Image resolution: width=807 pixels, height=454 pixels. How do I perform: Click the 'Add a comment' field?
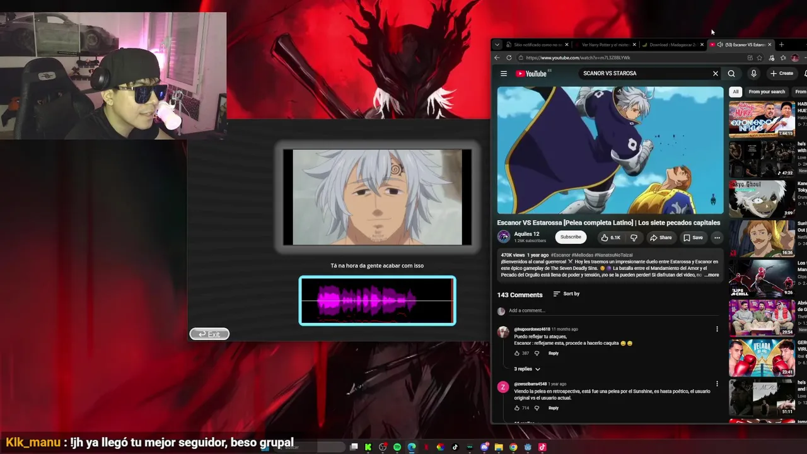pyautogui.click(x=615, y=311)
